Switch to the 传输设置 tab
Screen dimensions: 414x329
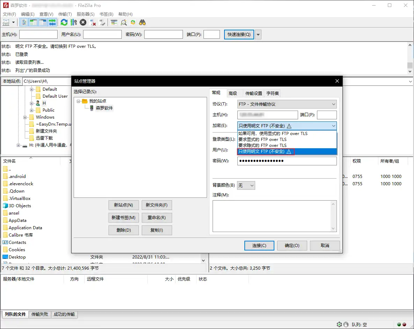(x=253, y=93)
